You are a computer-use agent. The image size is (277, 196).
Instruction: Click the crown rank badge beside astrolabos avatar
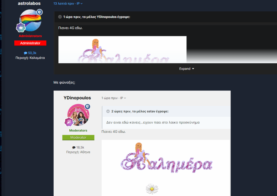coord(20,27)
